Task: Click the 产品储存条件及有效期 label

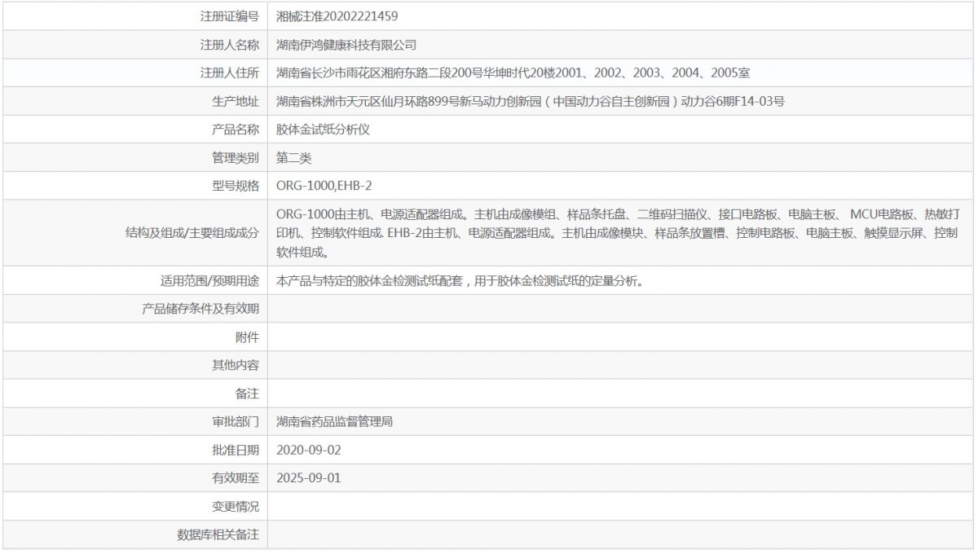Action: coord(200,309)
